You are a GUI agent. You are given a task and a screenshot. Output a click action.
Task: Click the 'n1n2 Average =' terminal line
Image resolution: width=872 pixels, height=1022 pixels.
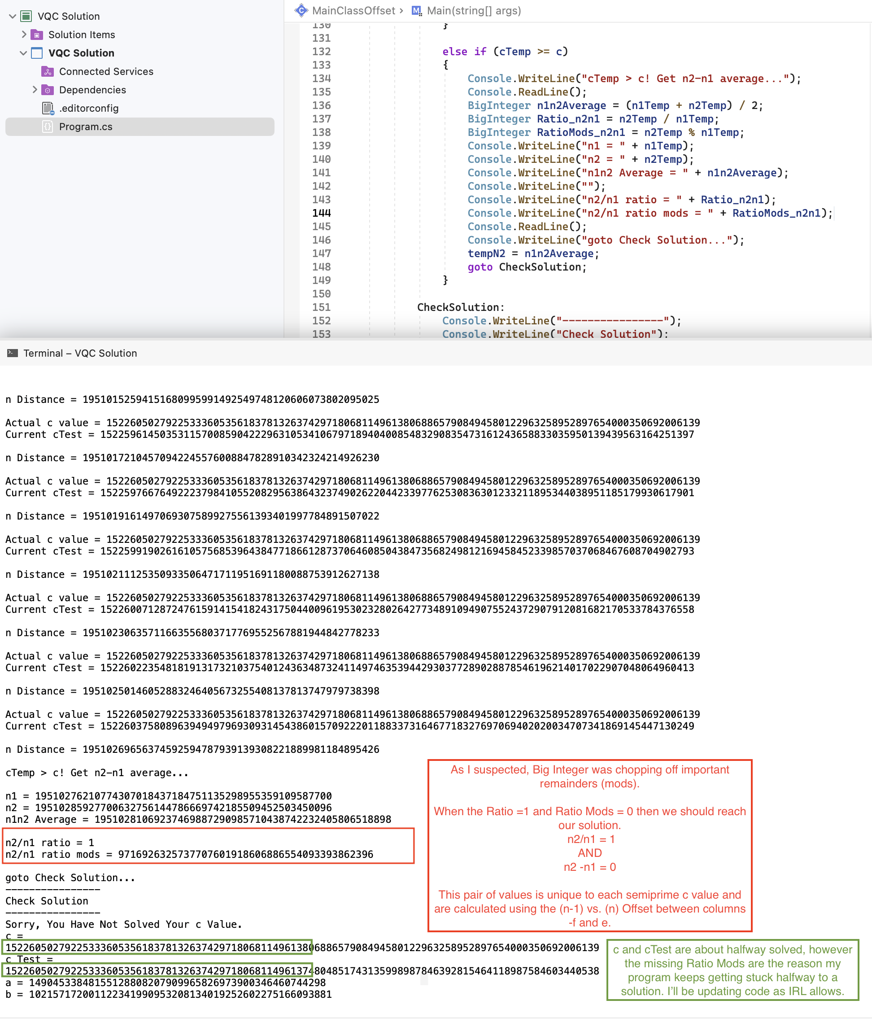tap(198, 819)
